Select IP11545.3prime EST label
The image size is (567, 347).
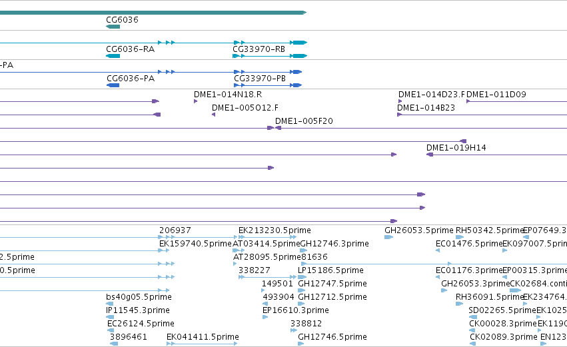138,310
